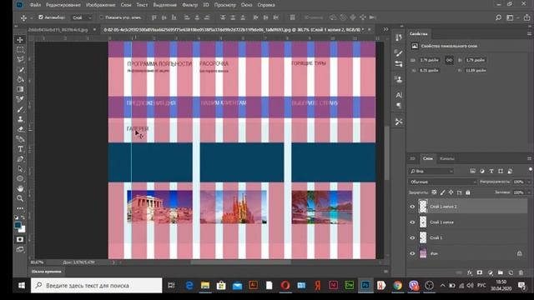Toggle the Автовыбор checkbox
The height and width of the screenshot is (300, 534).
pos(41,17)
